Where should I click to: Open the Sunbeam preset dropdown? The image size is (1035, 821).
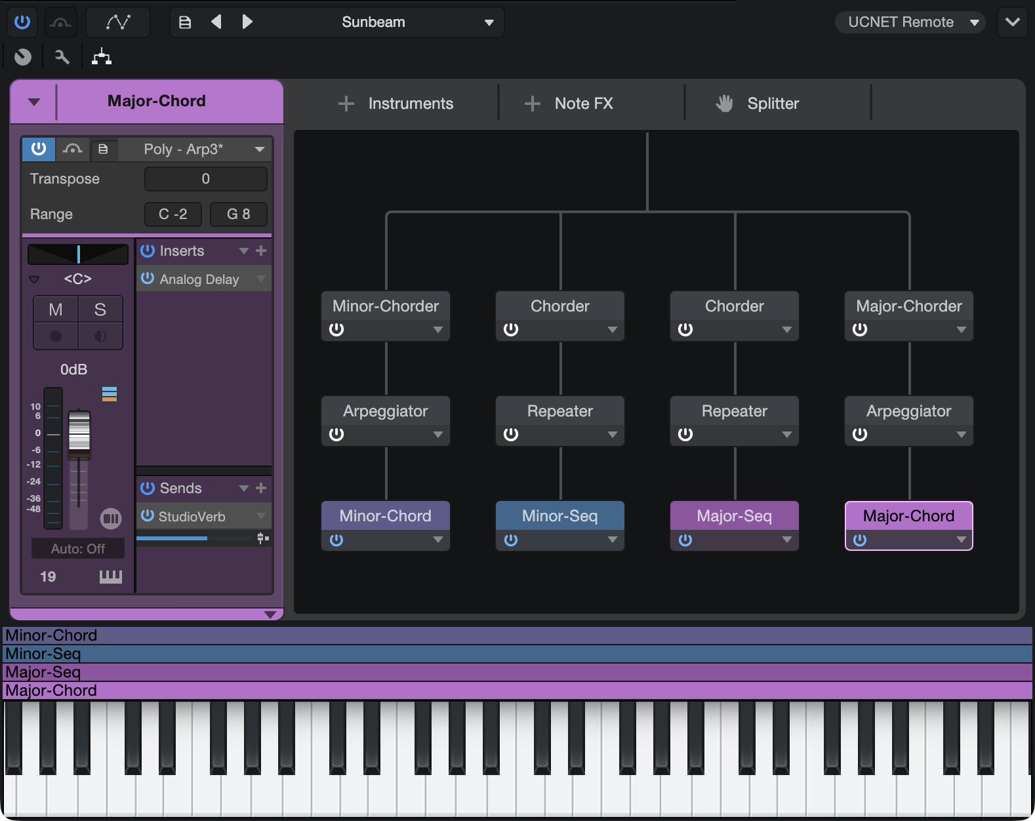click(x=489, y=22)
